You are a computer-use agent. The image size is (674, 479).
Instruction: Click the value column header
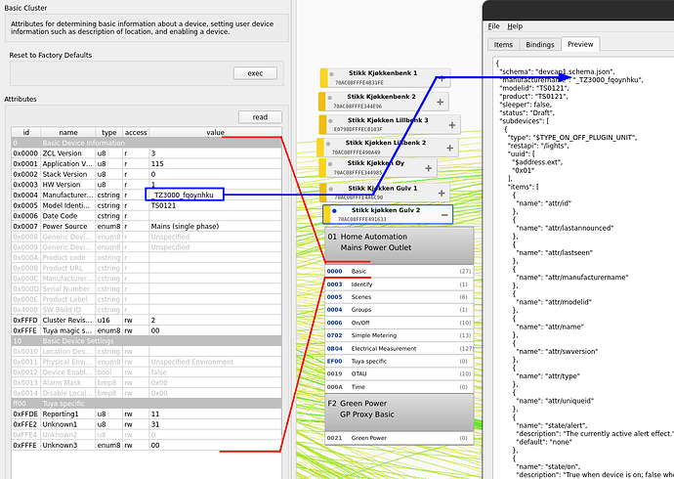point(215,132)
